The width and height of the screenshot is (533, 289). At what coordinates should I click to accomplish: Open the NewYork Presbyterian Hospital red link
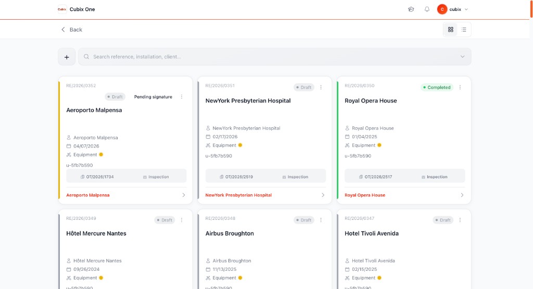pos(238,195)
